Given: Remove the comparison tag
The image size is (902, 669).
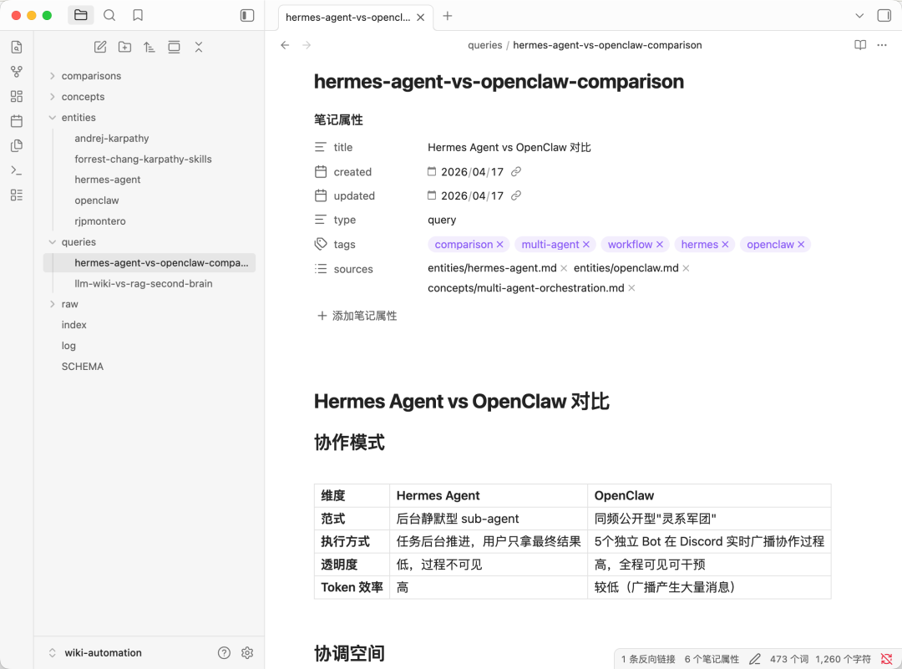Looking at the screenshot, I should pos(500,245).
